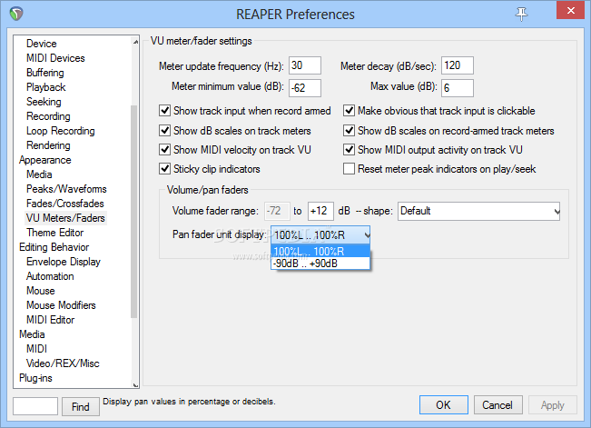Collapse the Pan fader unit display combo box
Screen dimensions: 591x428
(x=320, y=235)
